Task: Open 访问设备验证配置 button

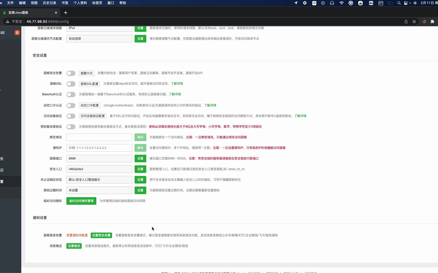Action: tap(93, 116)
